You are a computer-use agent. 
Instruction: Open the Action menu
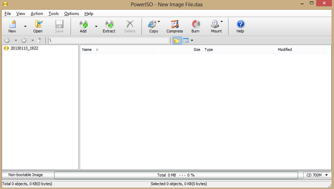(37, 14)
